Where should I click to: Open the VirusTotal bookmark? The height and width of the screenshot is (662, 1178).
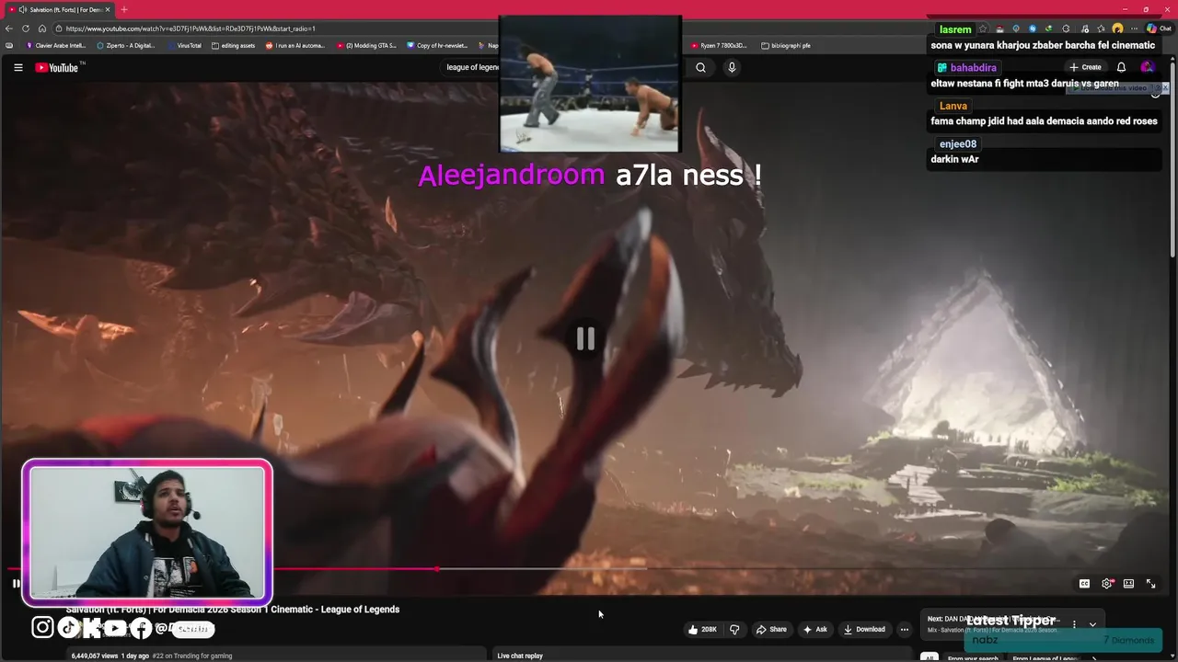(x=184, y=45)
